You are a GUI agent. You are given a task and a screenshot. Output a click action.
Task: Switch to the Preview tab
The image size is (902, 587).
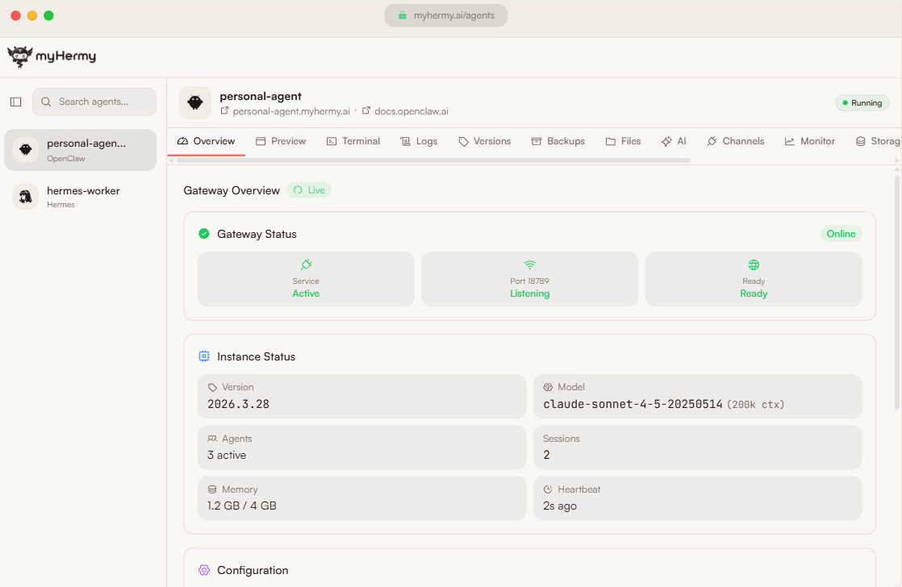(x=281, y=141)
